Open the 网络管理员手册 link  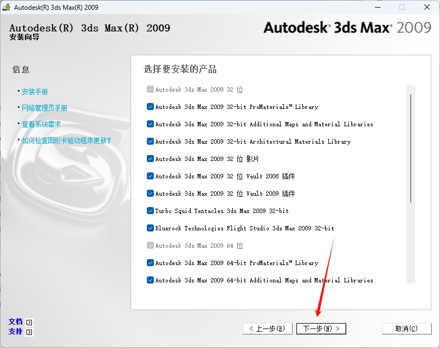click(44, 108)
